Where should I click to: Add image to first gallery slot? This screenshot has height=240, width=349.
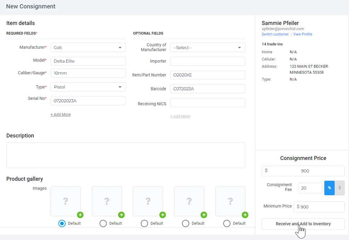click(80, 215)
